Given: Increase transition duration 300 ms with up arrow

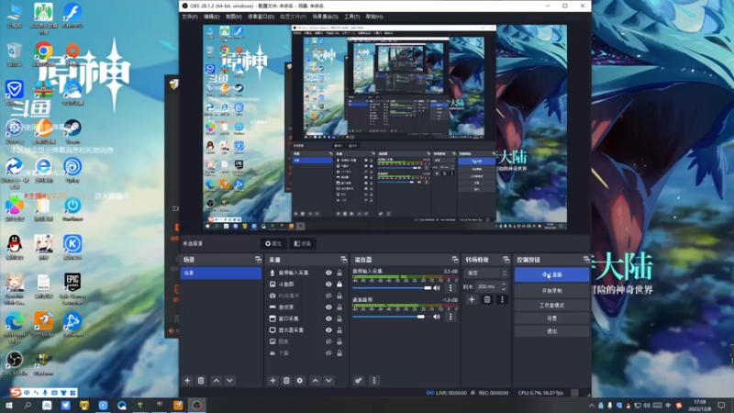Looking at the screenshot, I should click(504, 285).
